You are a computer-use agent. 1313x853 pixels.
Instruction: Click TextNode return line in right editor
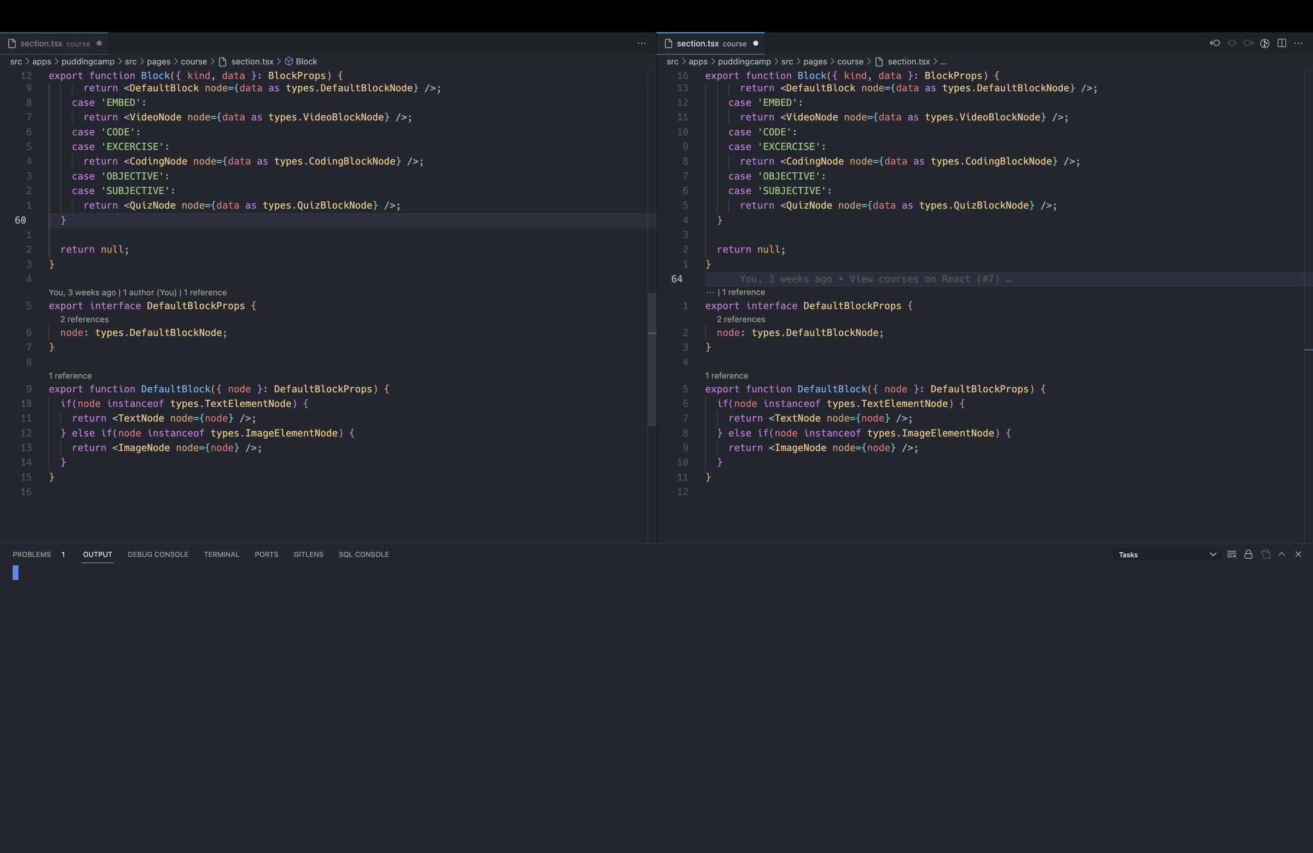click(820, 418)
